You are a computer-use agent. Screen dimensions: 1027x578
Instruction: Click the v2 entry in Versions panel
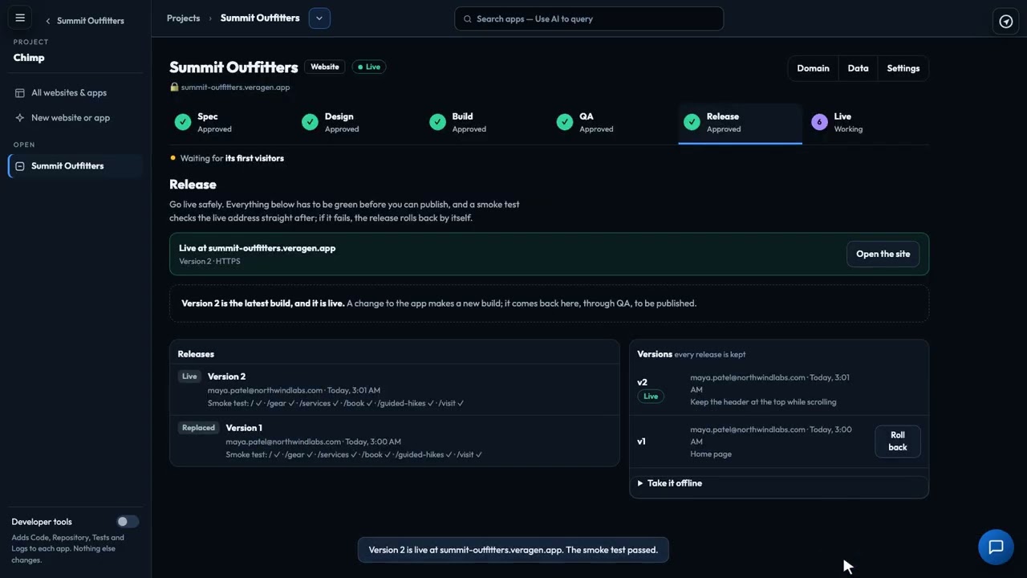[778, 389]
